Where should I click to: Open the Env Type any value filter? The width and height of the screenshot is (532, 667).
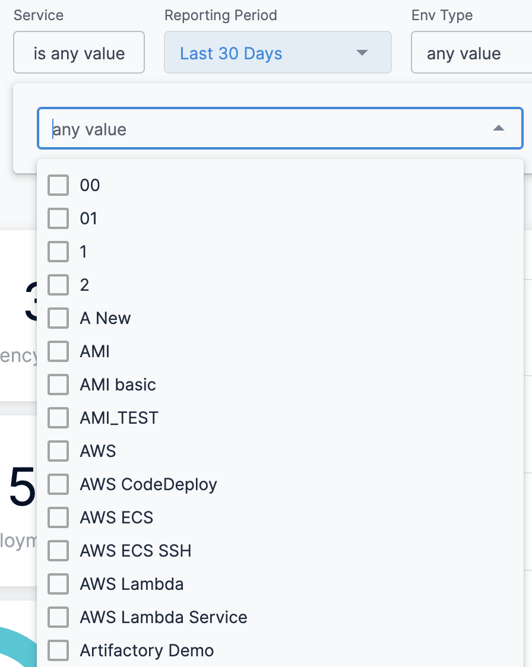pos(471,52)
